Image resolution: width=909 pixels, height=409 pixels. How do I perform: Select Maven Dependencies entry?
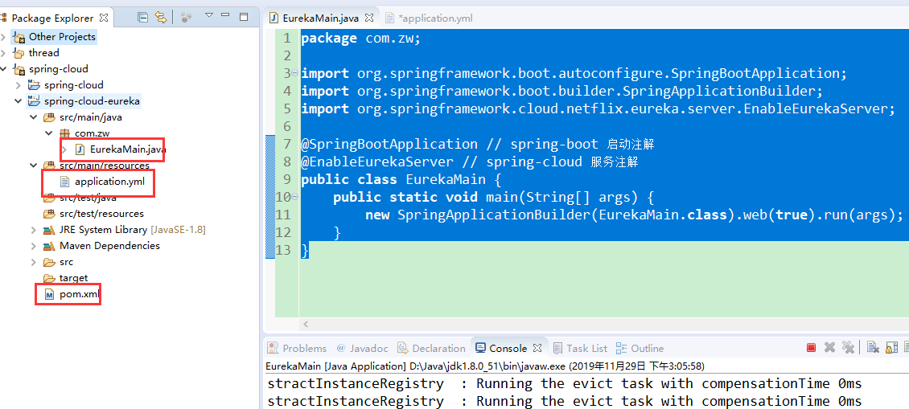109,246
